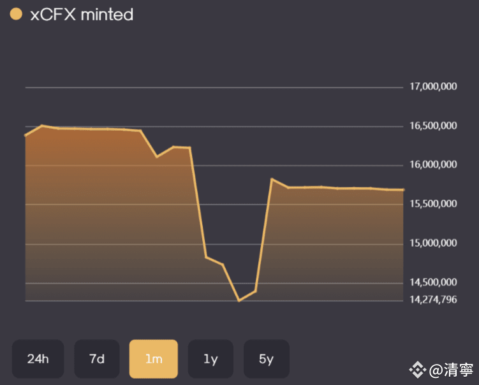Click the rebound peak after the dip
Image resolution: width=479 pixels, height=385 pixels.
pos(272,179)
